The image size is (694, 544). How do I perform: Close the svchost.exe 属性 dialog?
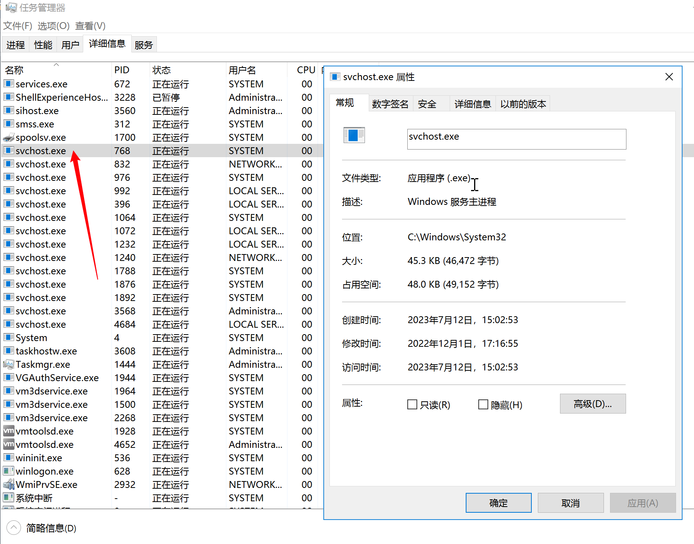click(x=669, y=77)
